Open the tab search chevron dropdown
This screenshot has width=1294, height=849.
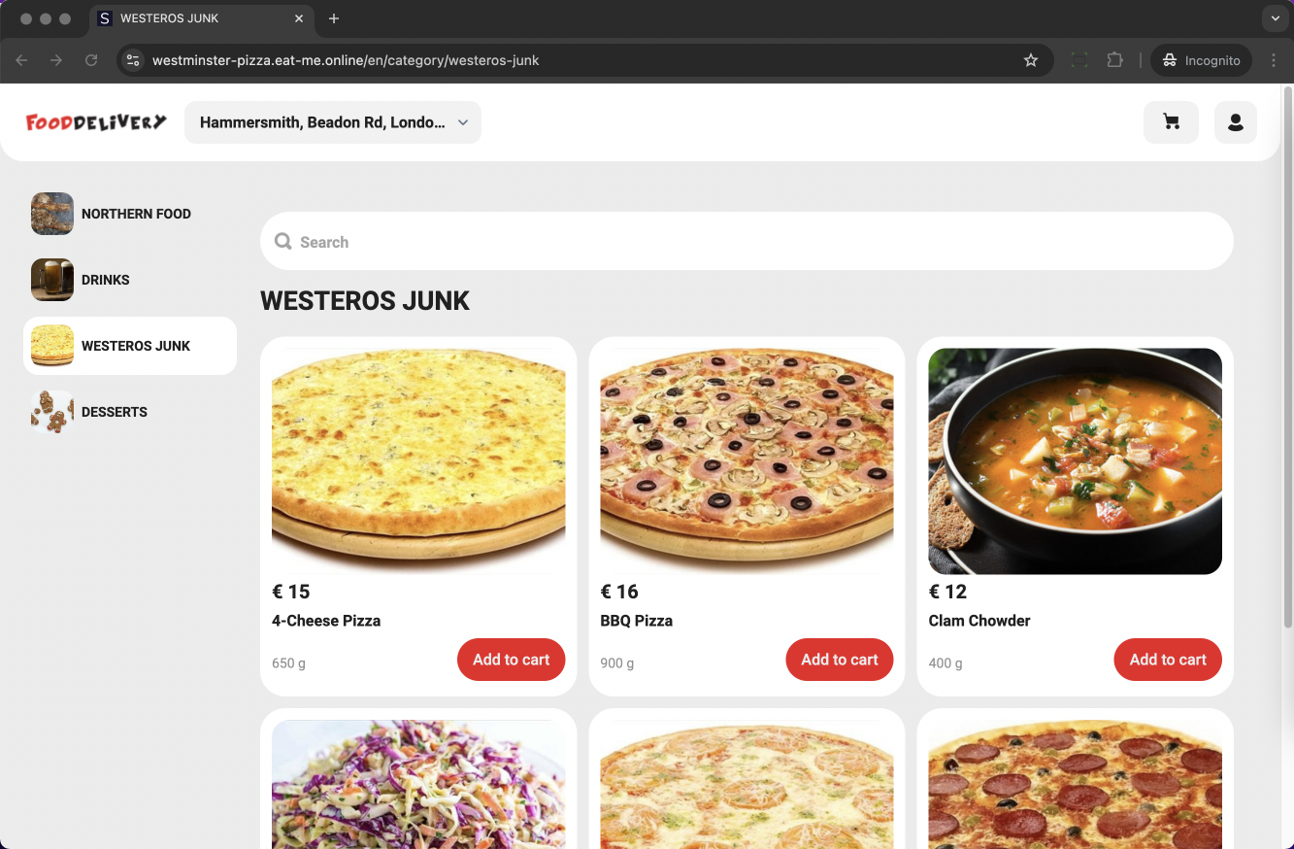[1275, 18]
